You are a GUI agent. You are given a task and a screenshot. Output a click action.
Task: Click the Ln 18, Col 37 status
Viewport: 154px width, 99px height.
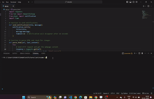pos(97,93)
